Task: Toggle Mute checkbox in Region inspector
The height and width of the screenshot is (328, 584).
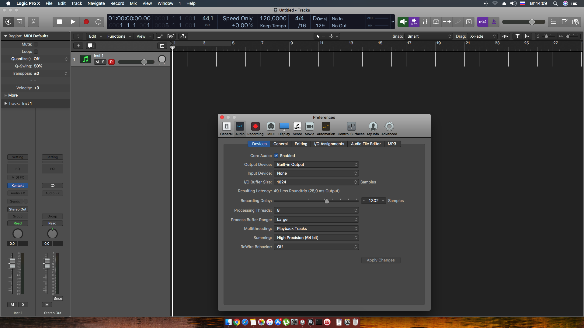Action: coord(36,44)
